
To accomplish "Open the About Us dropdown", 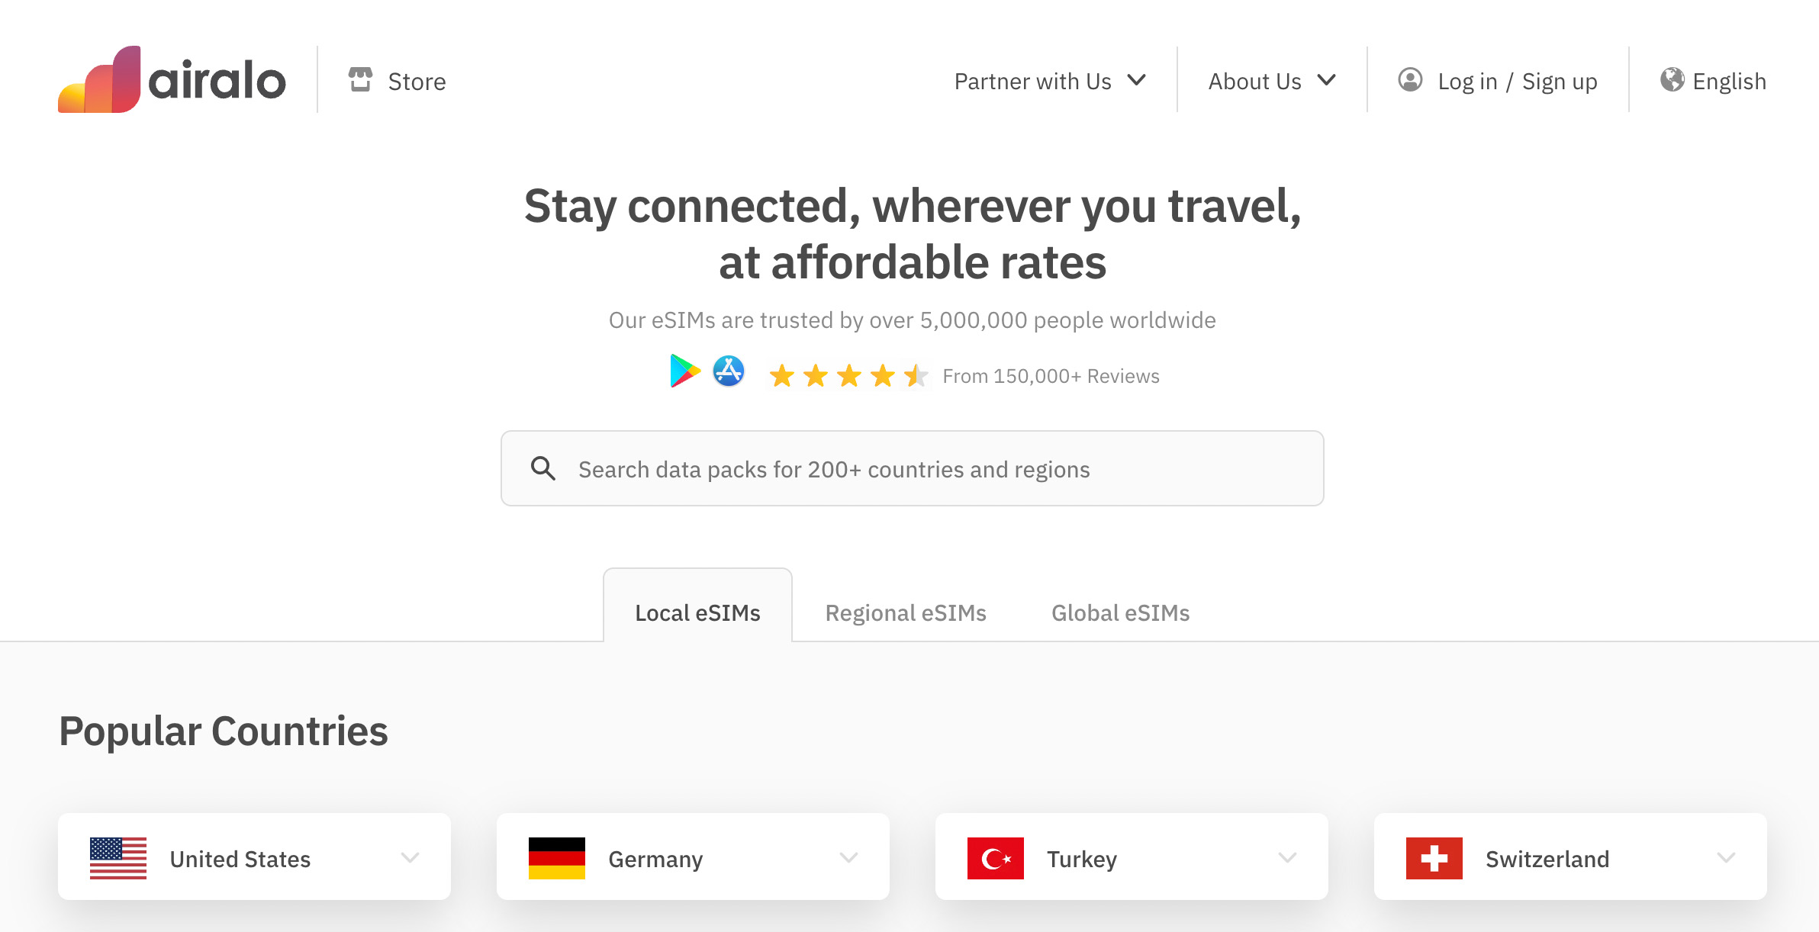I will coord(1271,81).
